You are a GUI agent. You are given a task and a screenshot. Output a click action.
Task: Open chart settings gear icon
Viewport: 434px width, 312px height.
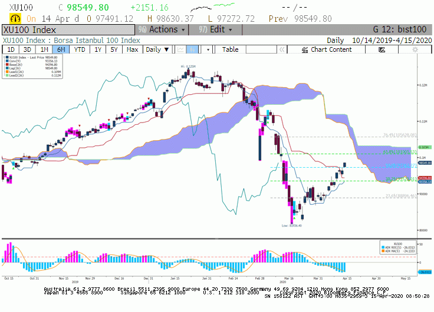(x=415, y=49)
